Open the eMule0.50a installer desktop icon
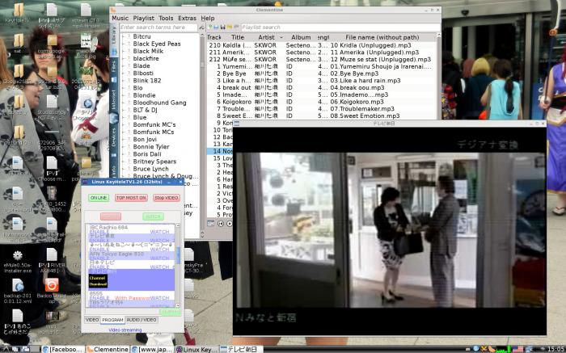 point(17,263)
